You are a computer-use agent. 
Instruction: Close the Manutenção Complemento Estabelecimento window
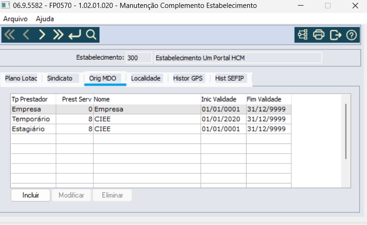coord(355,6)
